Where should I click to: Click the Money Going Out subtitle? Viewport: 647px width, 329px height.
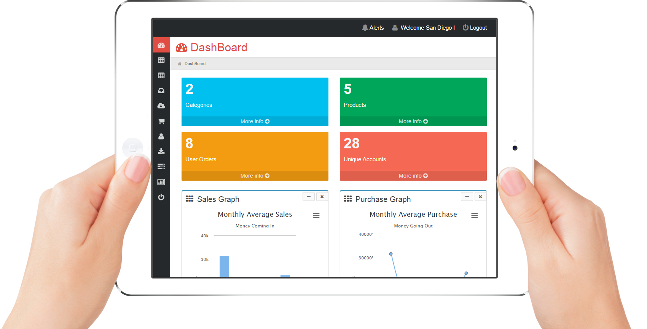tap(413, 226)
